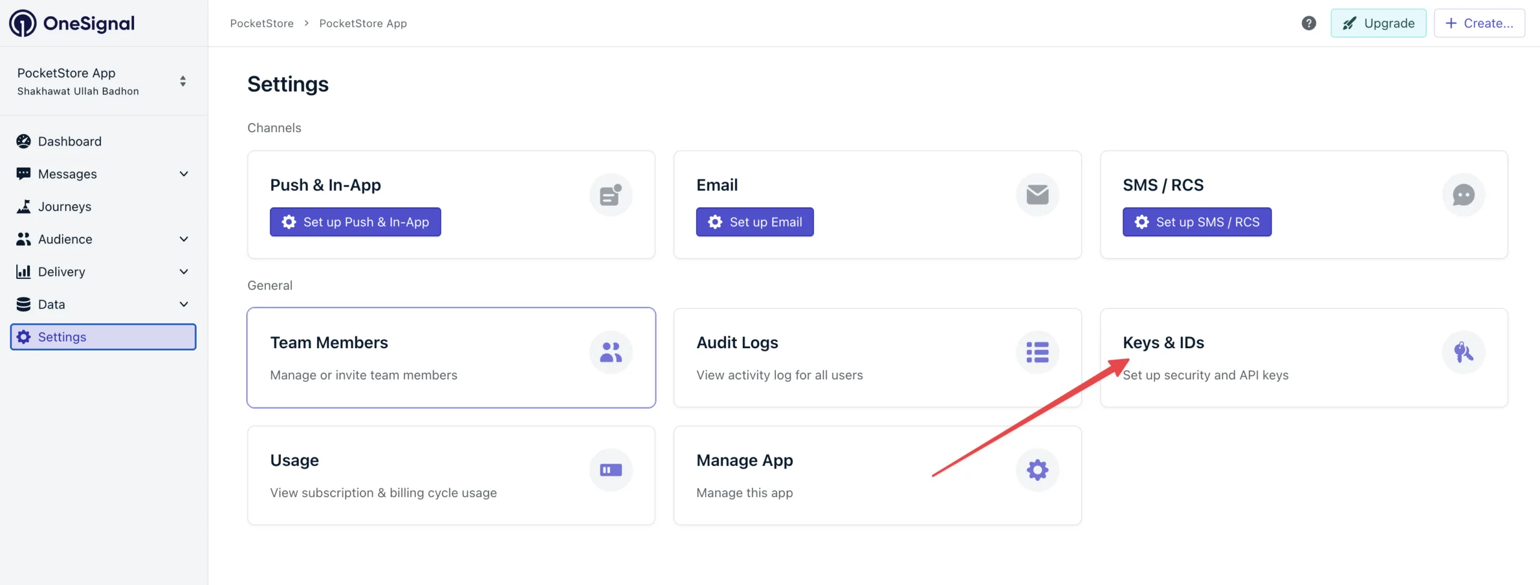Click the Audit Logs list icon
The width and height of the screenshot is (1540, 585).
click(1037, 352)
